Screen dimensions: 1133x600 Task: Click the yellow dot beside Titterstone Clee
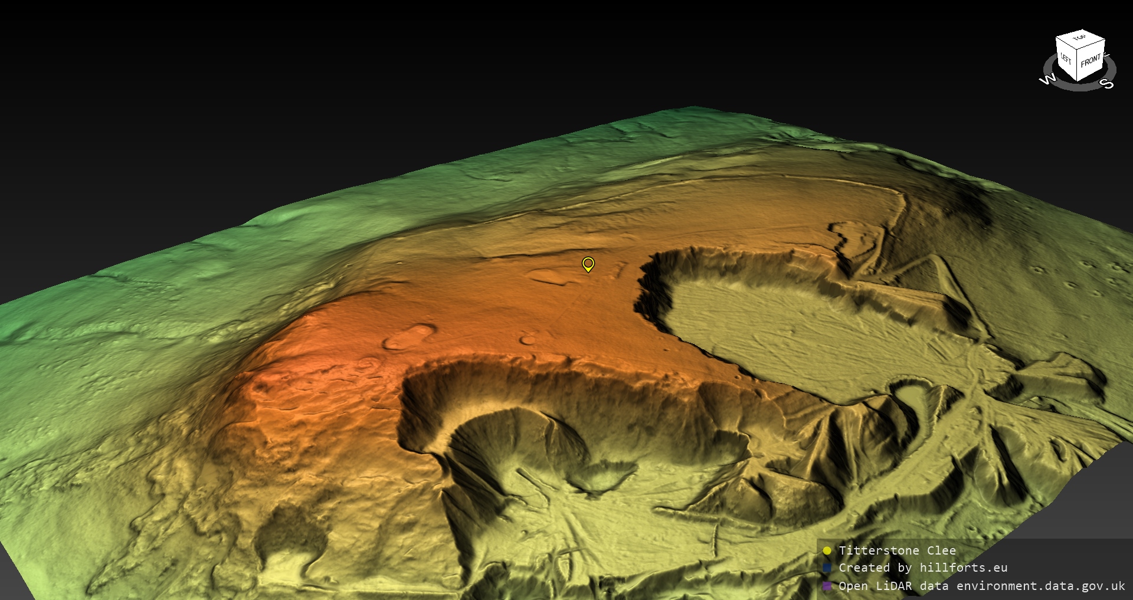[827, 550]
